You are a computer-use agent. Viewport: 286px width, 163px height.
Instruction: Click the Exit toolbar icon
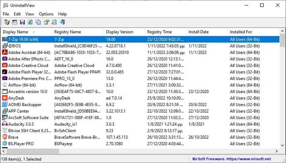[62, 22]
